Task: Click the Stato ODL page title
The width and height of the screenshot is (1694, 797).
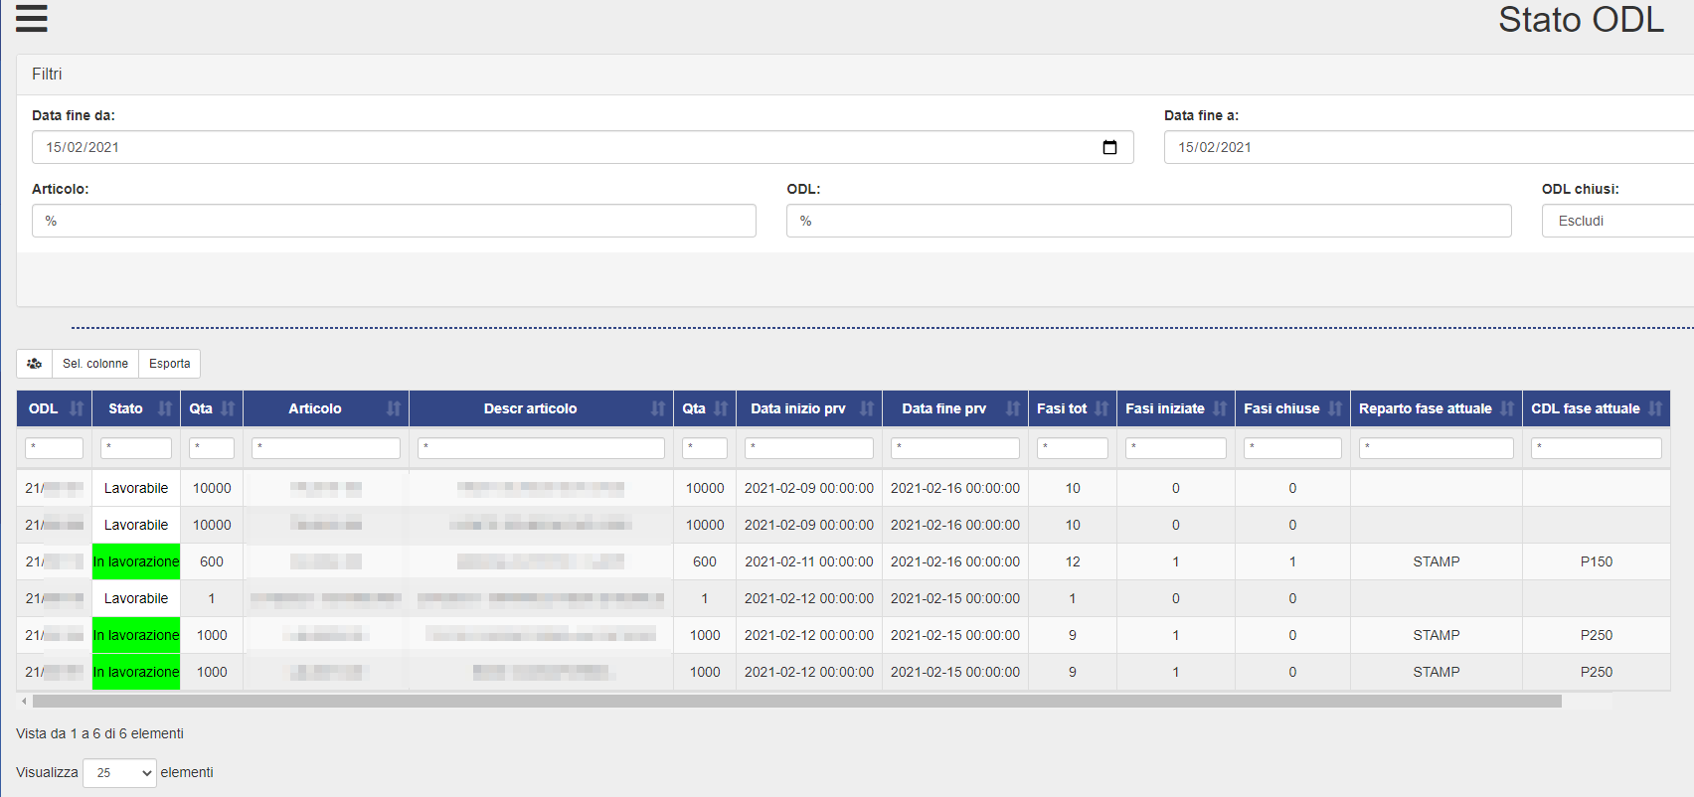Action: coord(1581,19)
